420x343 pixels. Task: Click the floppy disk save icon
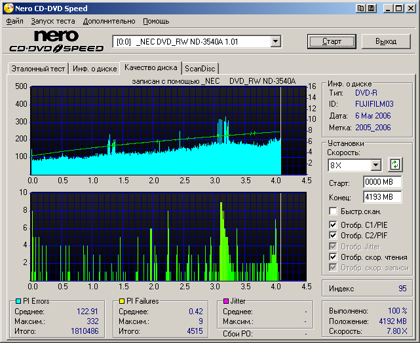pyautogui.click(x=372, y=8)
